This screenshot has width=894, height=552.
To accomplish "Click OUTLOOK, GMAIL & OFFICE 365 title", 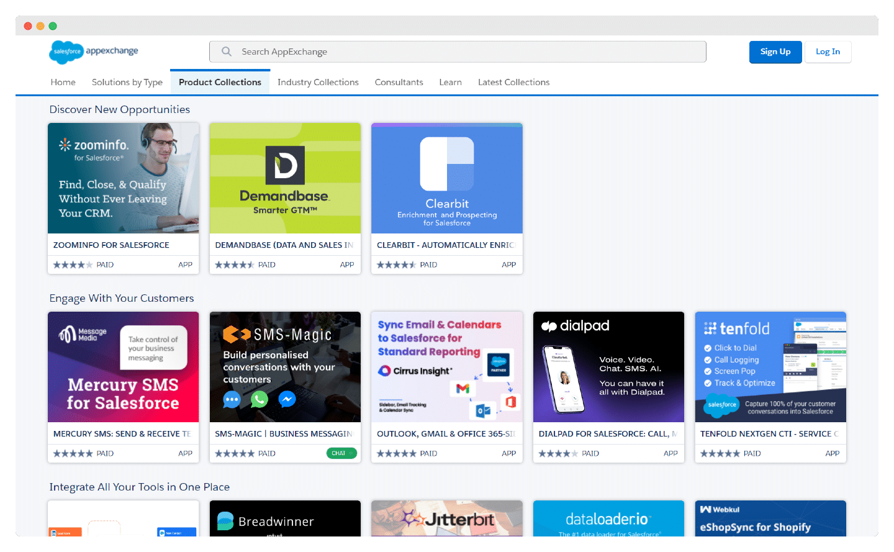I will tap(446, 434).
